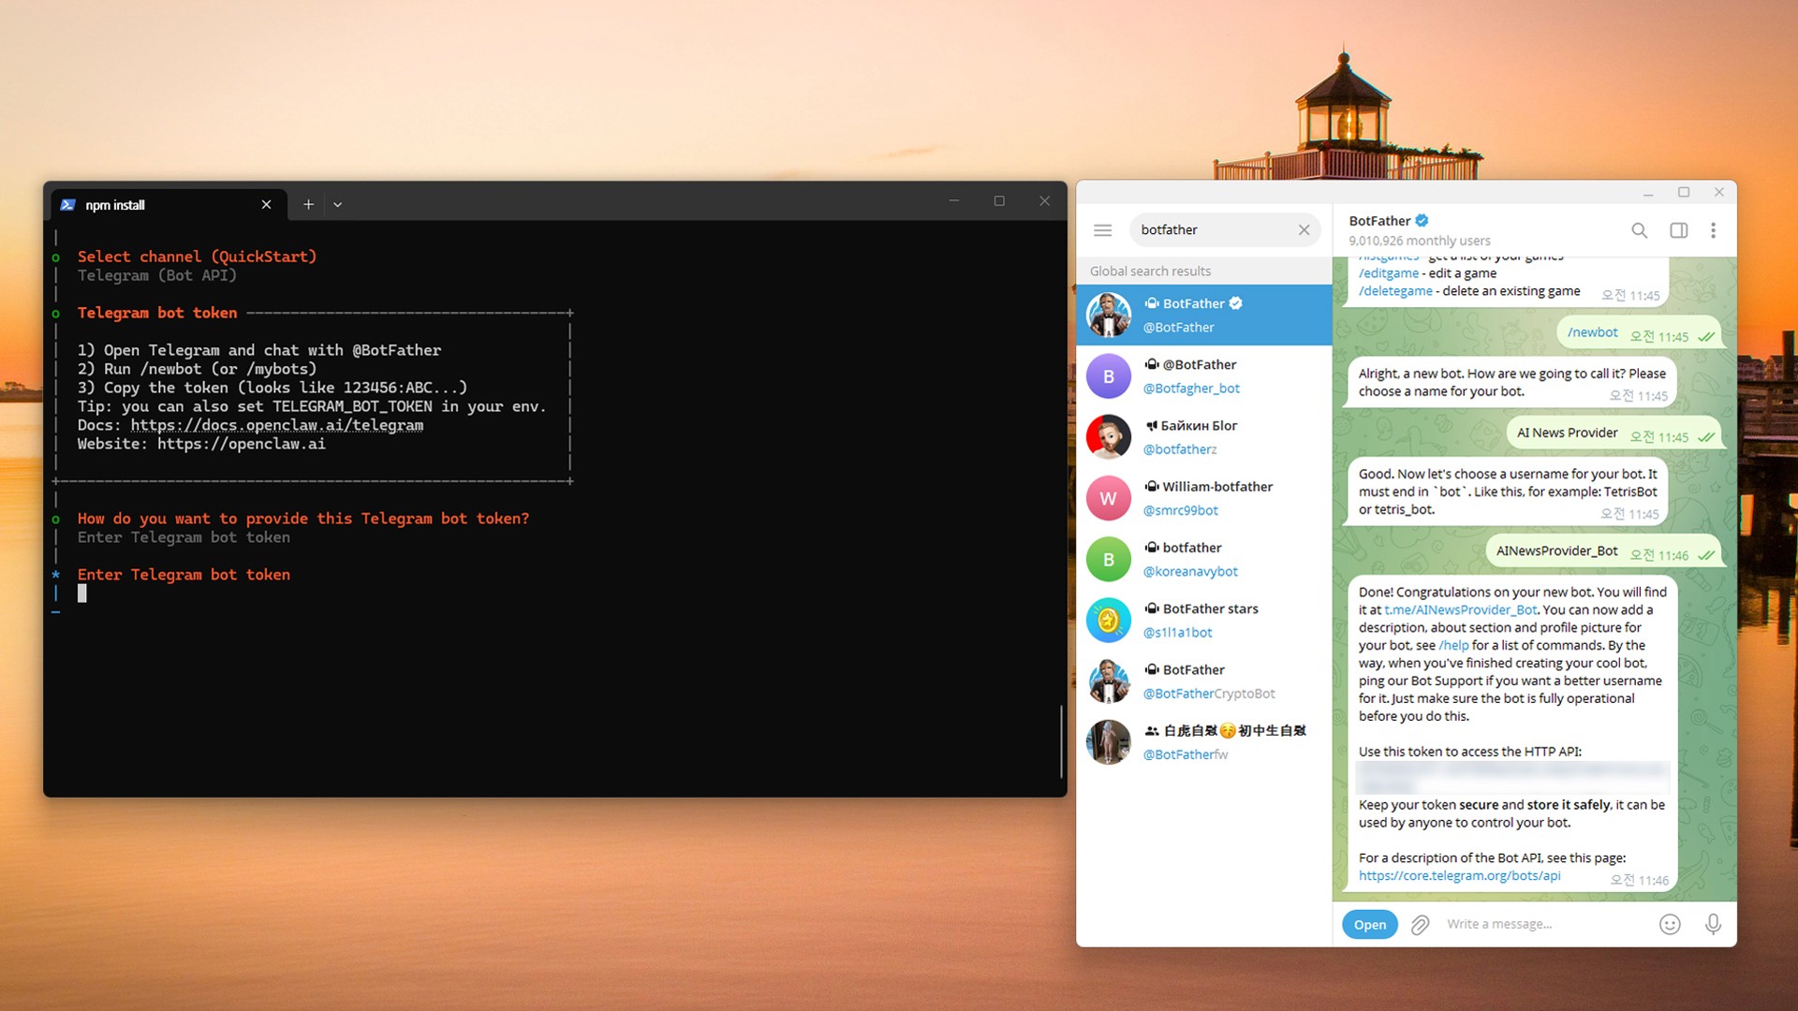Open t.me/AINewsProvider_Bot link

coord(1461,609)
